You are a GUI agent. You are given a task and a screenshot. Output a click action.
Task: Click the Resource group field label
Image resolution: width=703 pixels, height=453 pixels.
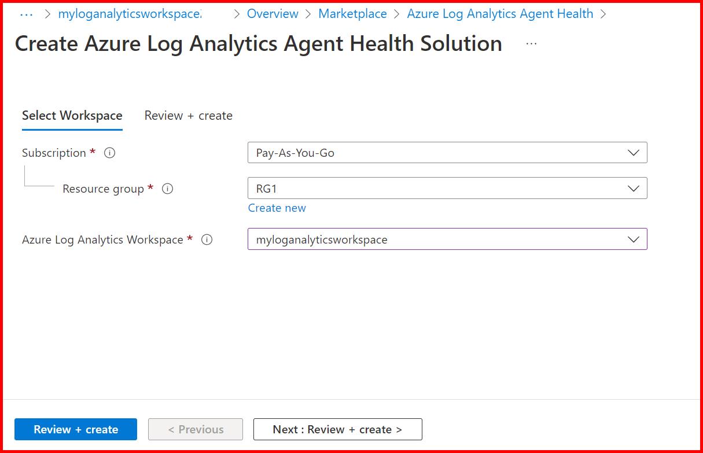click(103, 189)
